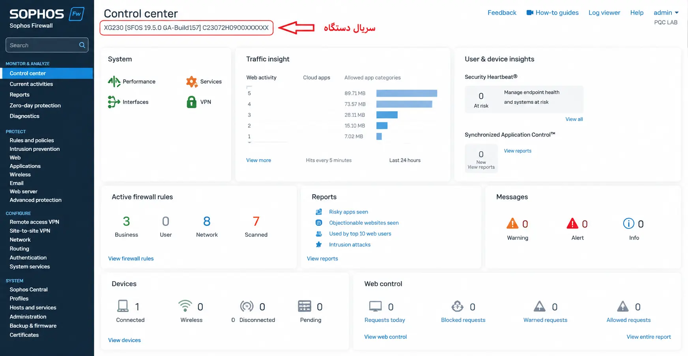Click the Connected devices laptop icon
This screenshot has width=688, height=356.
click(123, 306)
